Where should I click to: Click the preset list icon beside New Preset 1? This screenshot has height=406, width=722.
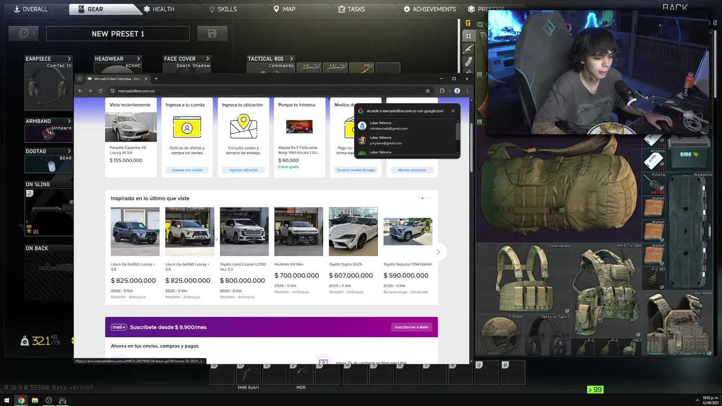point(24,33)
